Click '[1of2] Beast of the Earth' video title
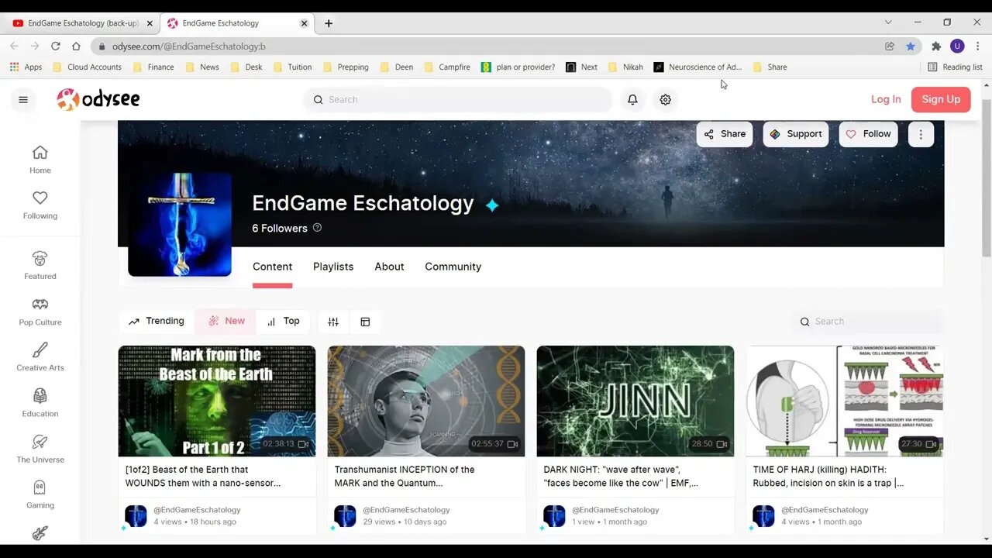Screen dimensions: 992x558 pyautogui.click(x=203, y=476)
